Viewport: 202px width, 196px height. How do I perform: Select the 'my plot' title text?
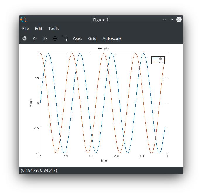tap(104, 48)
